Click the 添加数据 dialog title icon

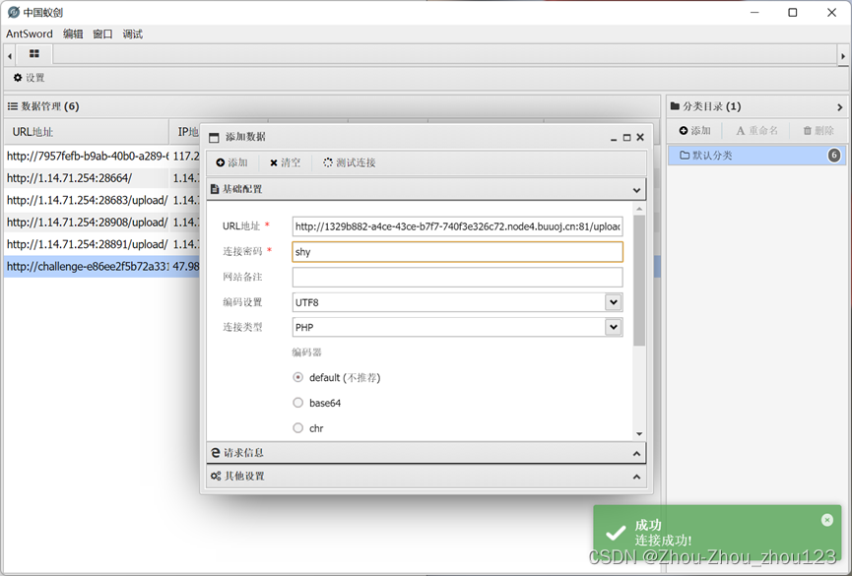214,138
